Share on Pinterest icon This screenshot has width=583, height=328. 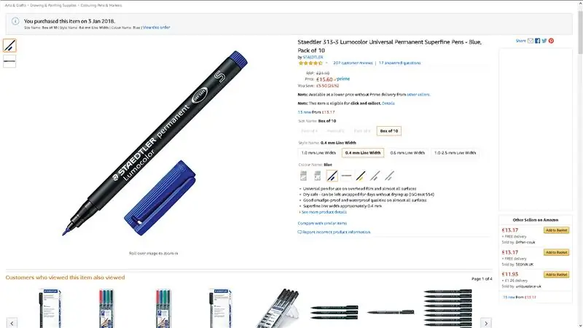tap(551, 41)
